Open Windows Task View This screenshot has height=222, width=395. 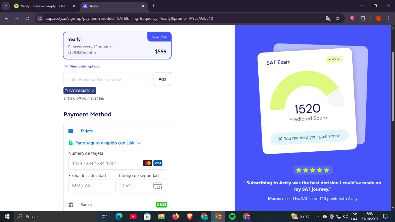[x=104, y=216]
